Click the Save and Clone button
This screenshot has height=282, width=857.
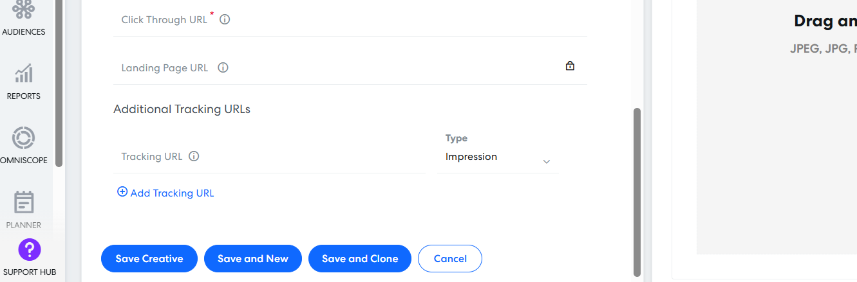point(360,259)
